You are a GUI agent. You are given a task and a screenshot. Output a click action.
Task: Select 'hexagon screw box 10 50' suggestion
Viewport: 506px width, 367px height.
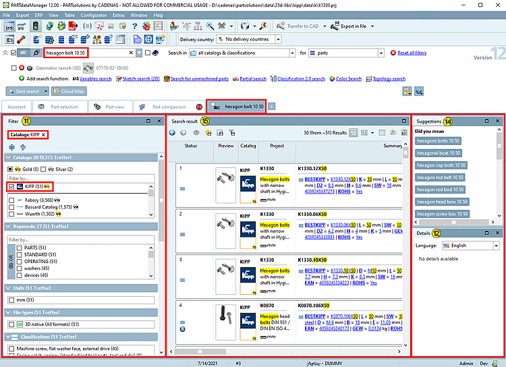[x=442, y=214]
